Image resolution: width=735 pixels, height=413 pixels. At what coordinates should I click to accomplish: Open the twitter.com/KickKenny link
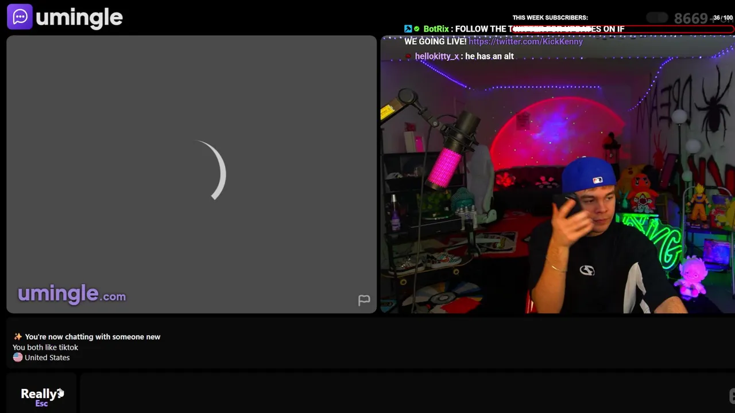(525, 41)
